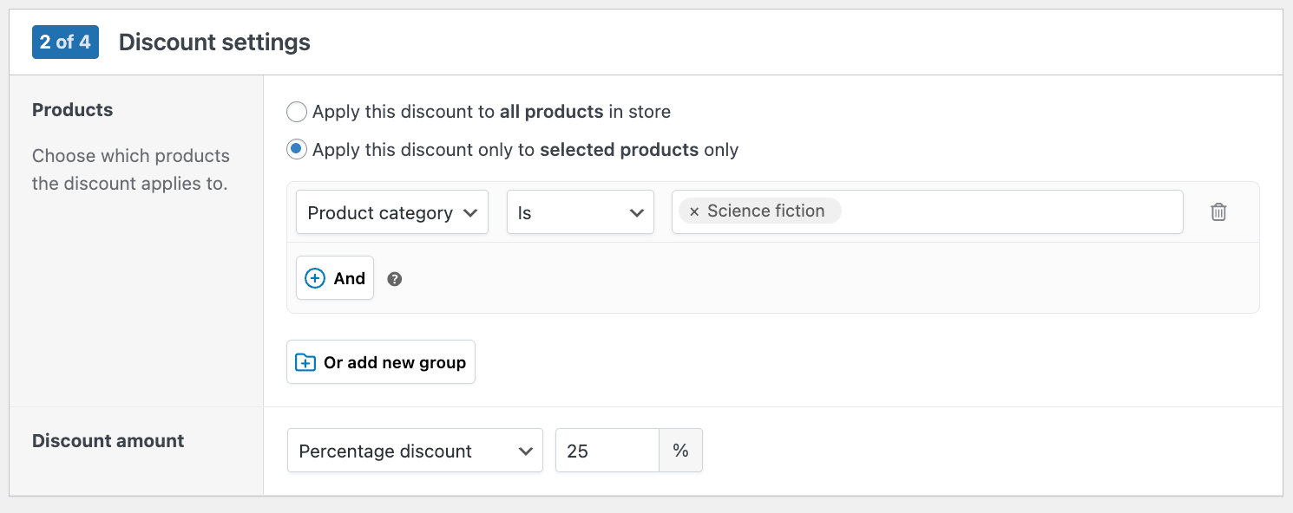Select the Discount settings header
Viewport: 1293px width, 513px height.
click(213, 42)
